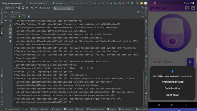197x111 pixels.
Task: Open Problems tool window
Action: (56, 109)
